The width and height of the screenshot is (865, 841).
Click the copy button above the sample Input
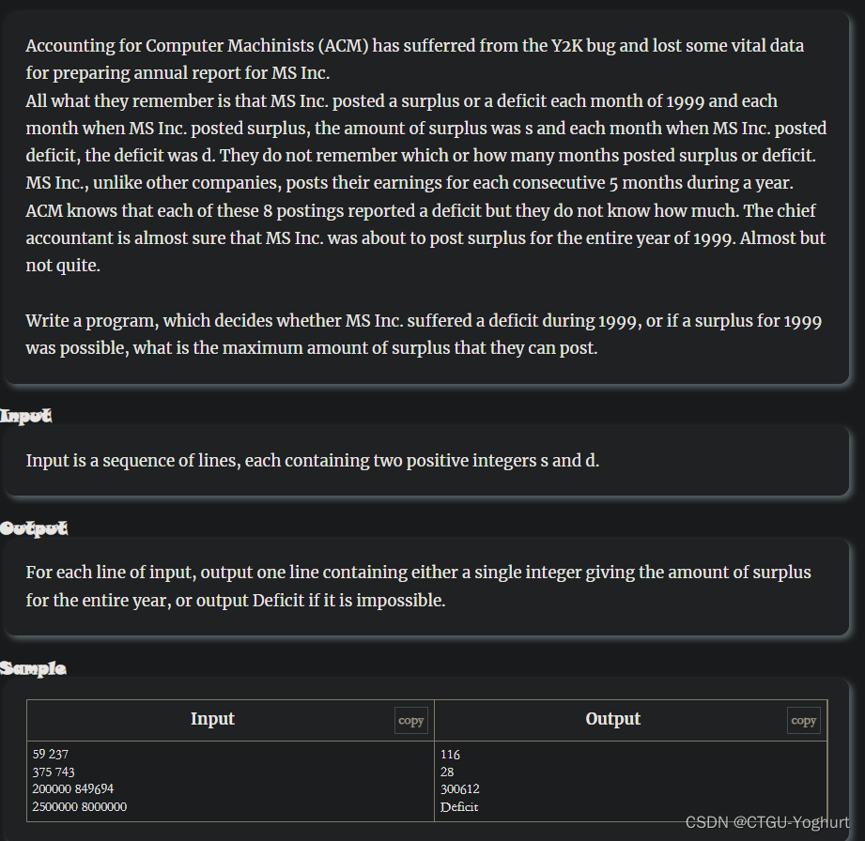point(410,720)
